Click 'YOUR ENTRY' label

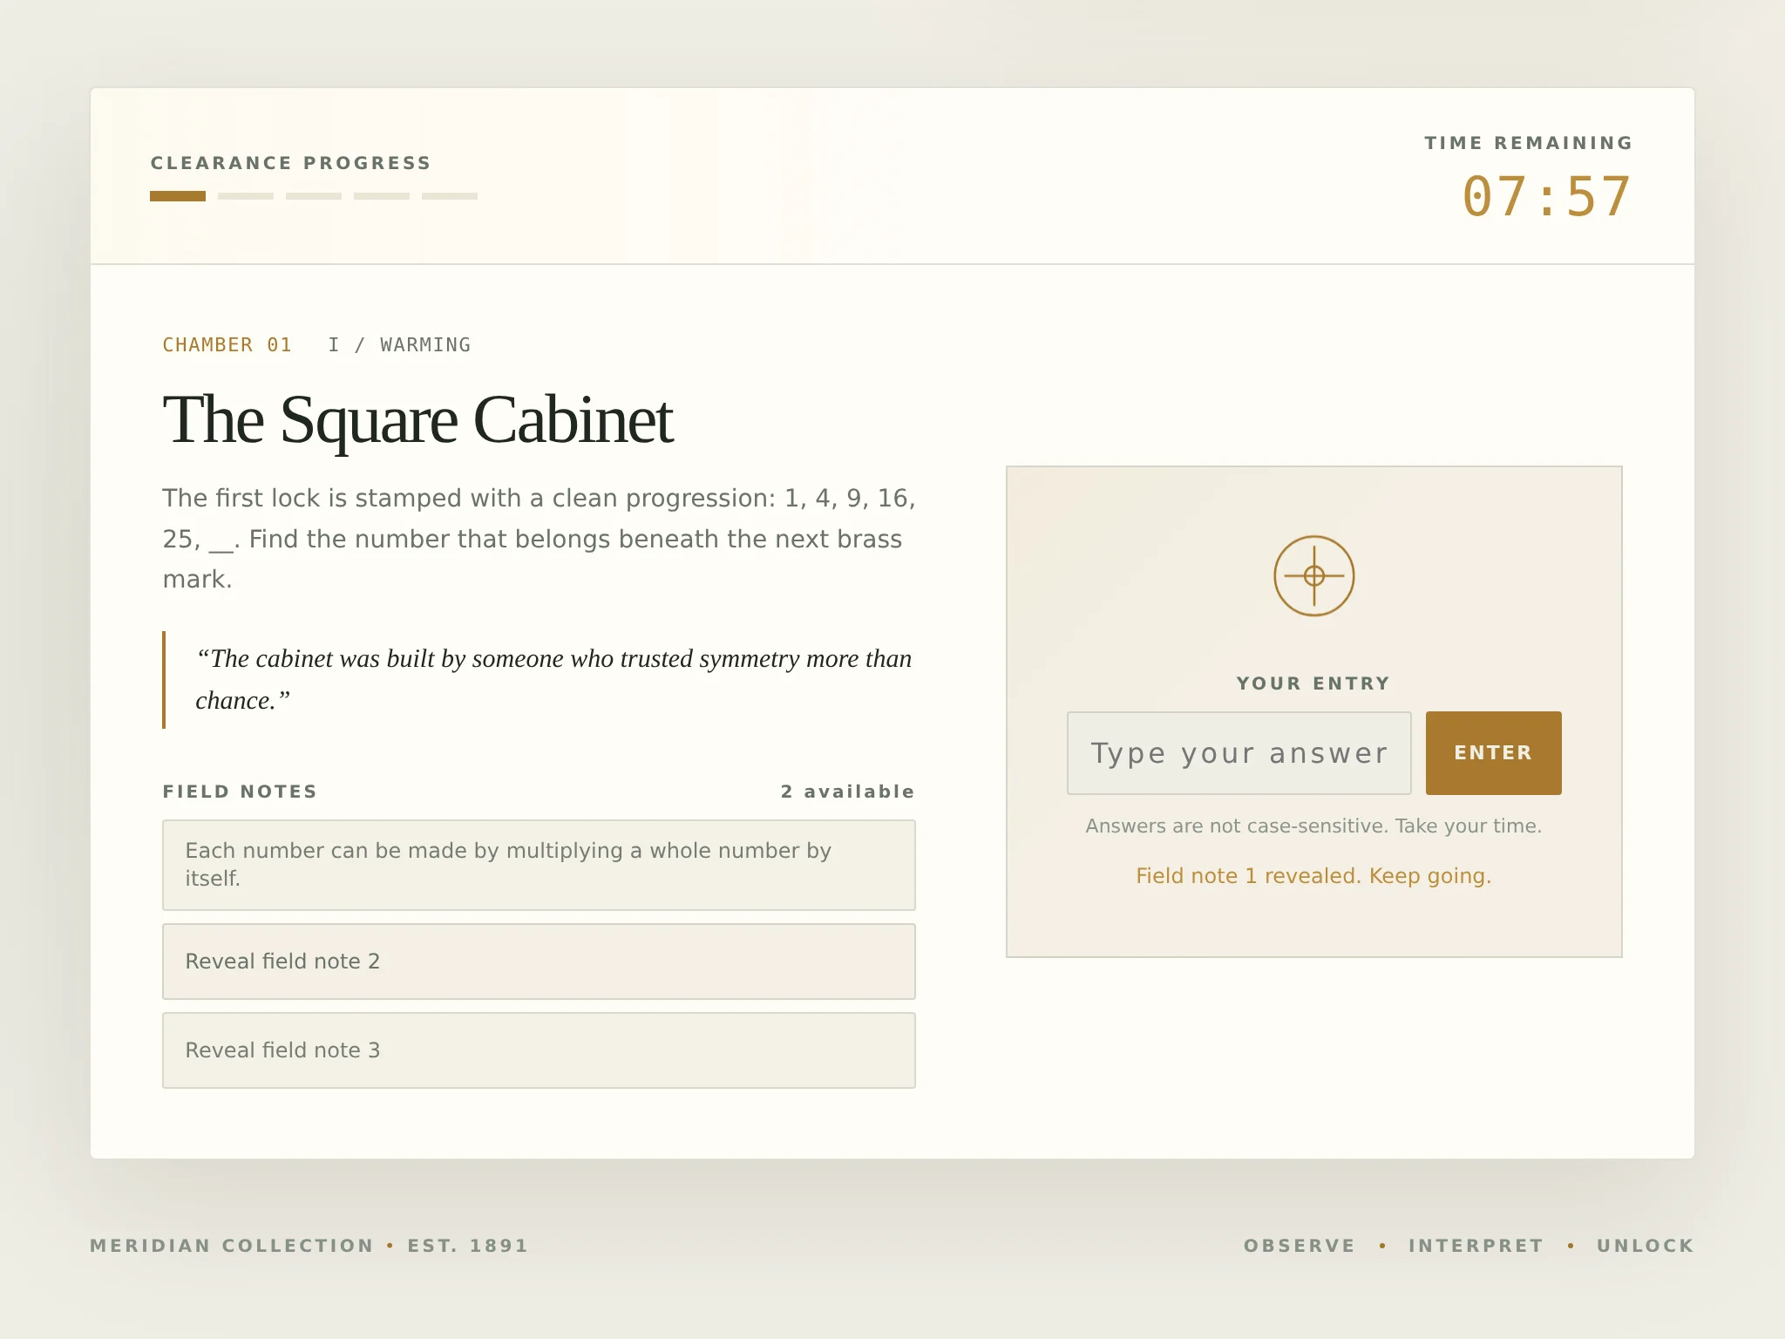(x=1313, y=683)
